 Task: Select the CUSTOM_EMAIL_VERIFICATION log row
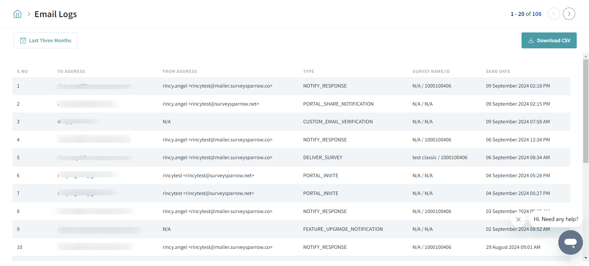[x=338, y=122]
